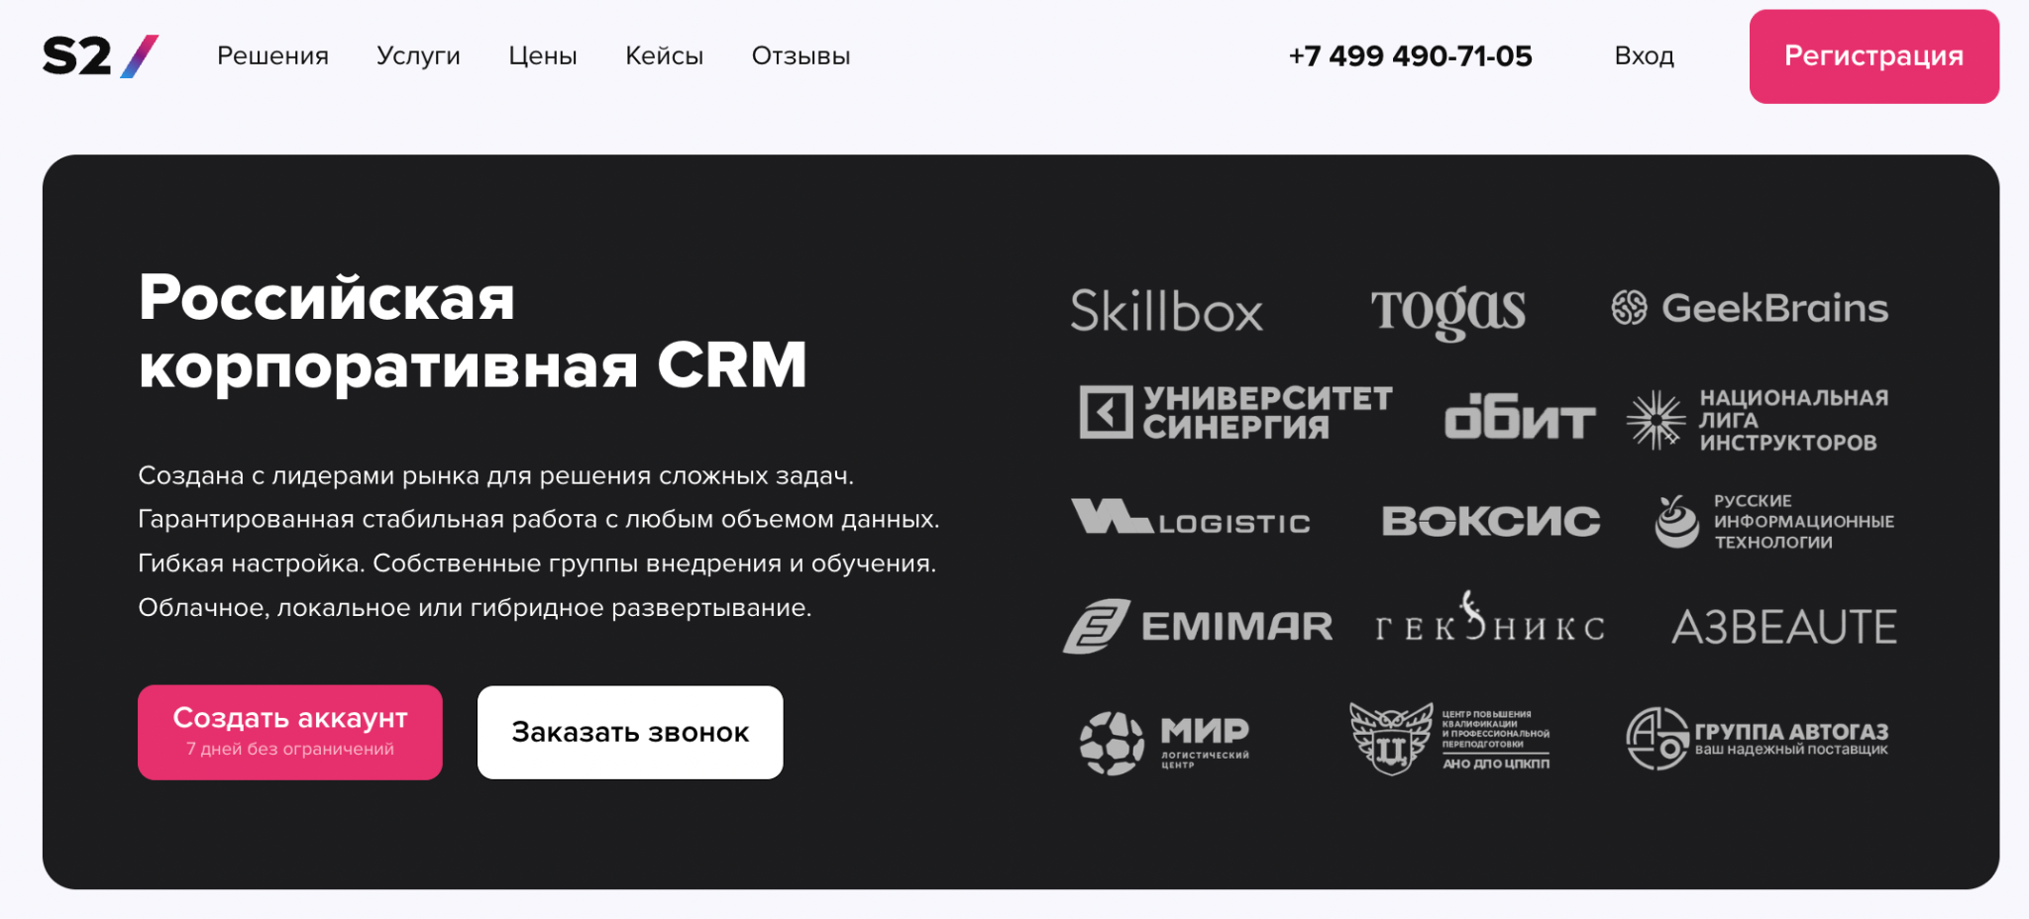Click the Воксис client logo
The image size is (2029, 919).
(1490, 521)
